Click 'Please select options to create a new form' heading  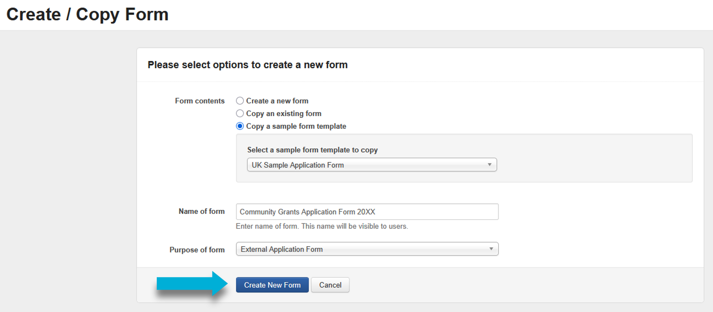coord(247,65)
